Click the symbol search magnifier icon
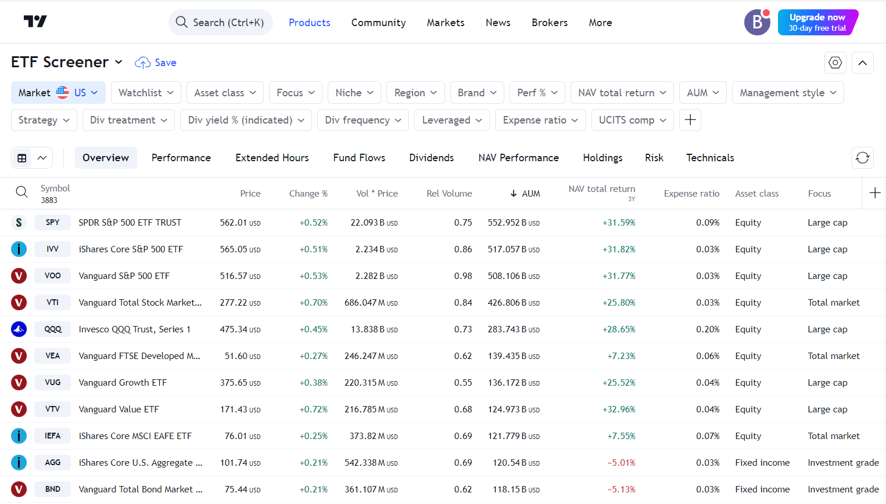The image size is (886, 504). (x=21, y=192)
